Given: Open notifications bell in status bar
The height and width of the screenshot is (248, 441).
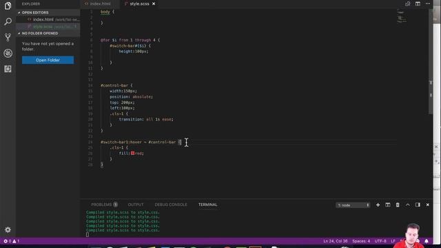Looking at the screenshot, I should (x=427, y=241).
